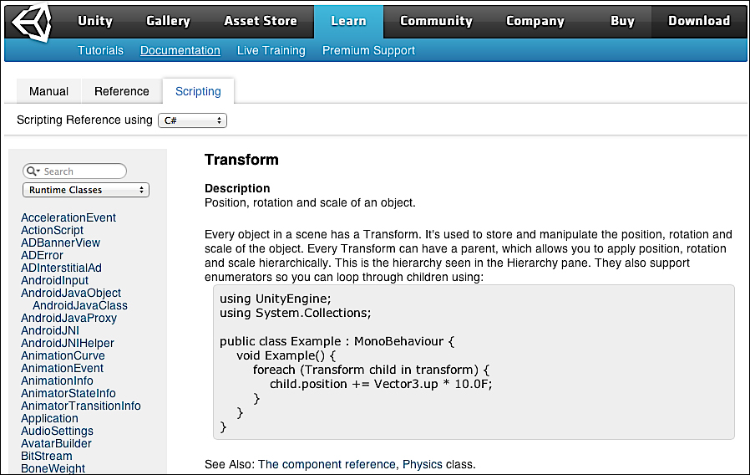Open ADBannerView class link
This screenshot has height=475, width=750.
[x=61, y=243]
